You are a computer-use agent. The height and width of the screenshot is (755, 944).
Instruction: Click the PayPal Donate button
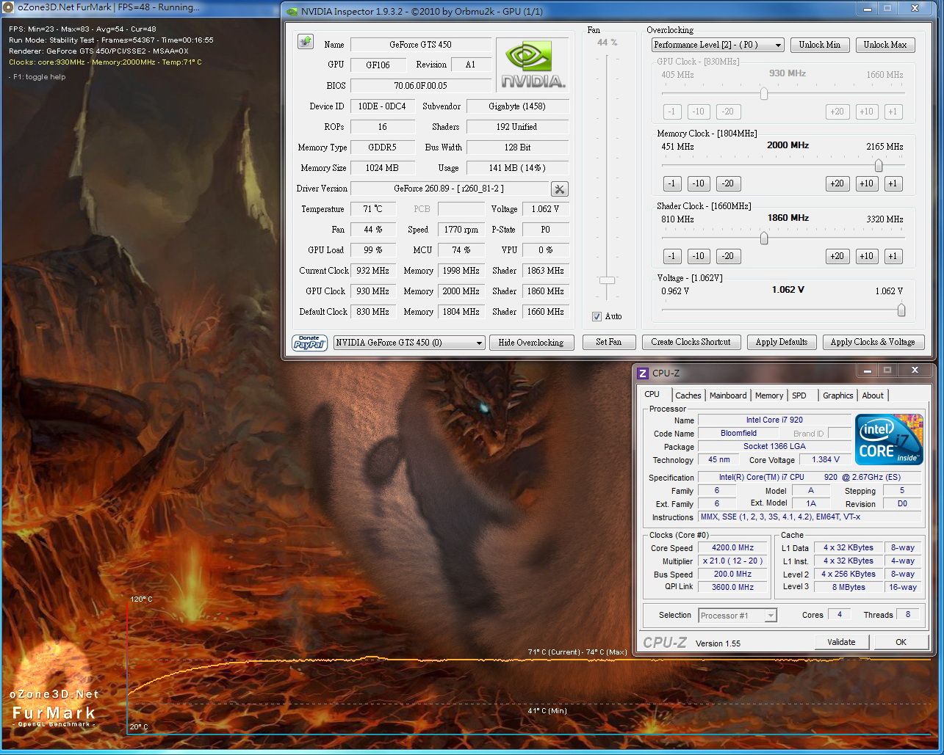coord(310,343)
